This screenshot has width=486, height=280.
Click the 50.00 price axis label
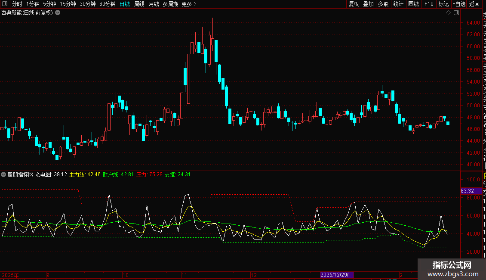pyautogui.click(x=473, y=105)
